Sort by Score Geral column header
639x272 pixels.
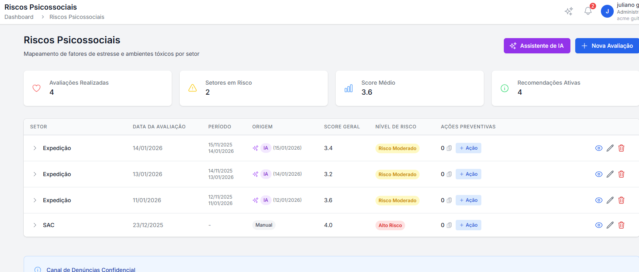coord(342,127)
